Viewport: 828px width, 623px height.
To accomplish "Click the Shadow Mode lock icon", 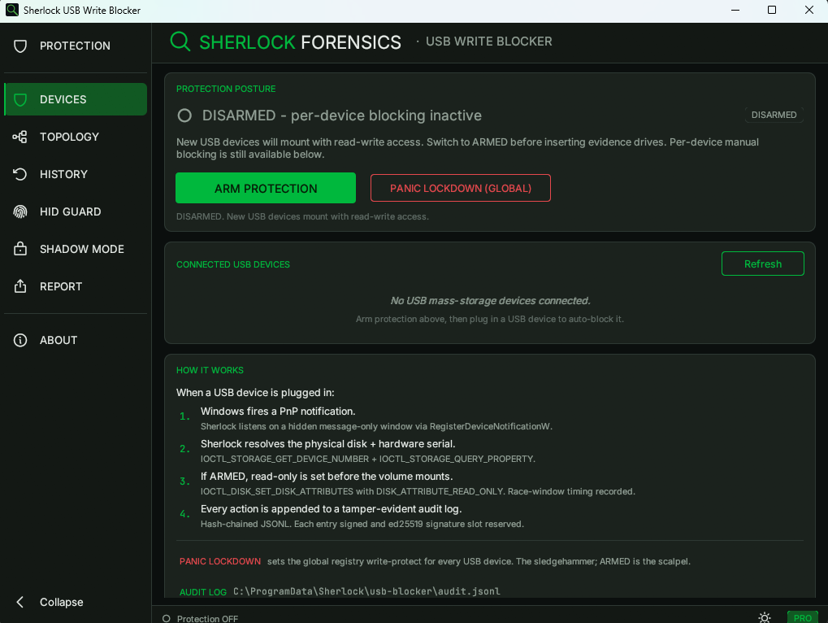I will [x=20, y=249].
